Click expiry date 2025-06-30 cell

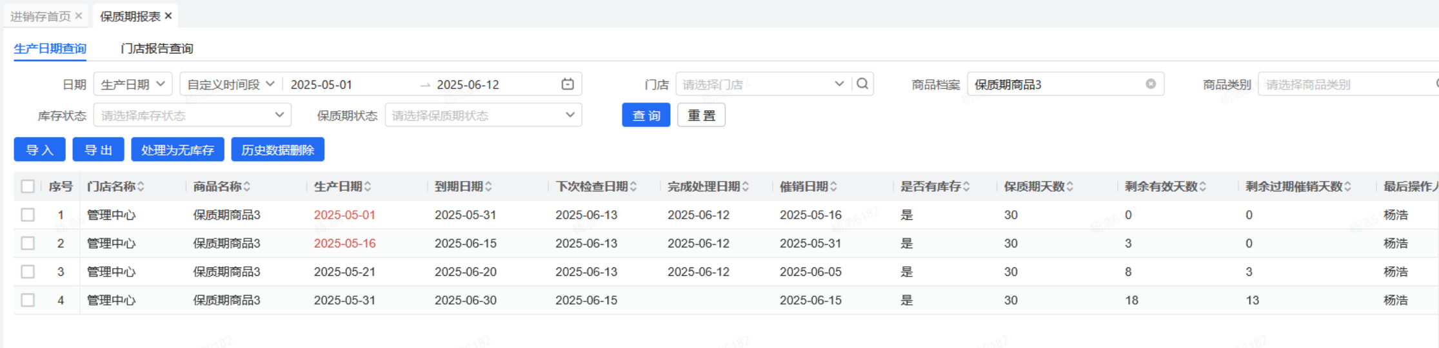point(466,300)
